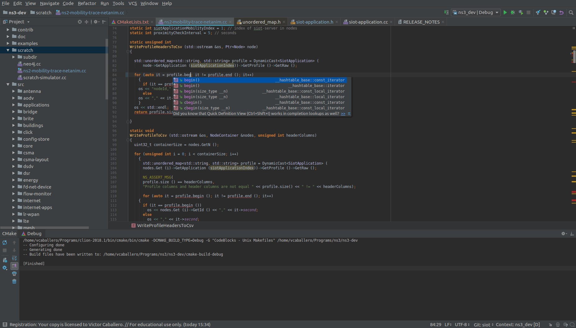This screenshot has height=328, width=576.
Task: Toggle soft-wrap in the CMake console
Action: tap(14, 258)
